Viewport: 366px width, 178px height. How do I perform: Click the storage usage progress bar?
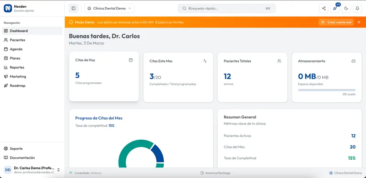click(x=327, y=90)
